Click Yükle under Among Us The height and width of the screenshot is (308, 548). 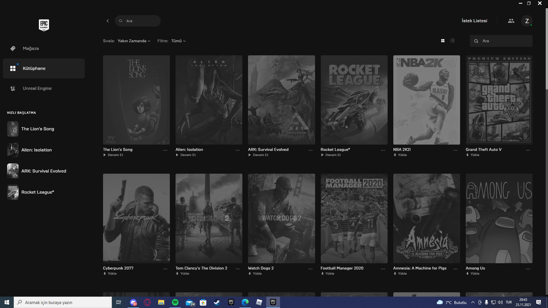tap(473, 273)
